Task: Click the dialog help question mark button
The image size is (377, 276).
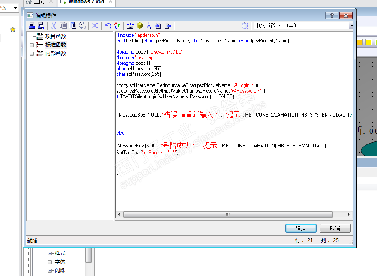Action: [x=332, y=15]
